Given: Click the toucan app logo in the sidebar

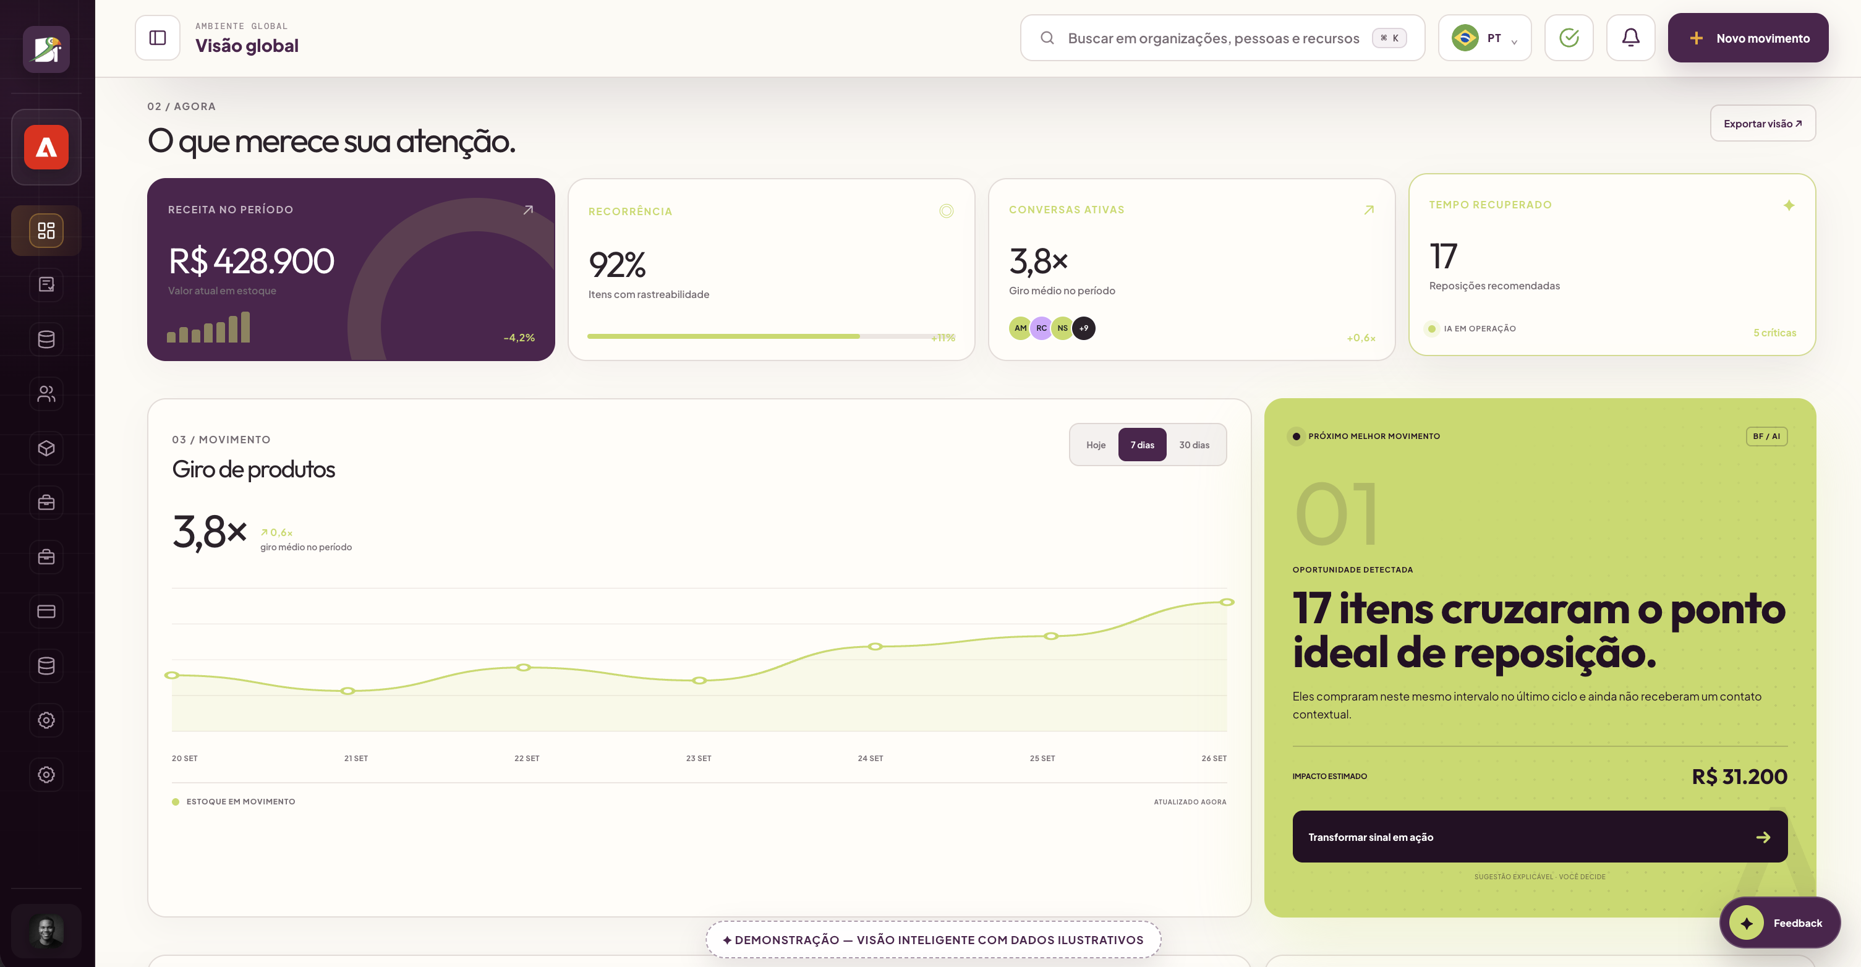Looking at the screenshot, I should [x=46, y=49].
